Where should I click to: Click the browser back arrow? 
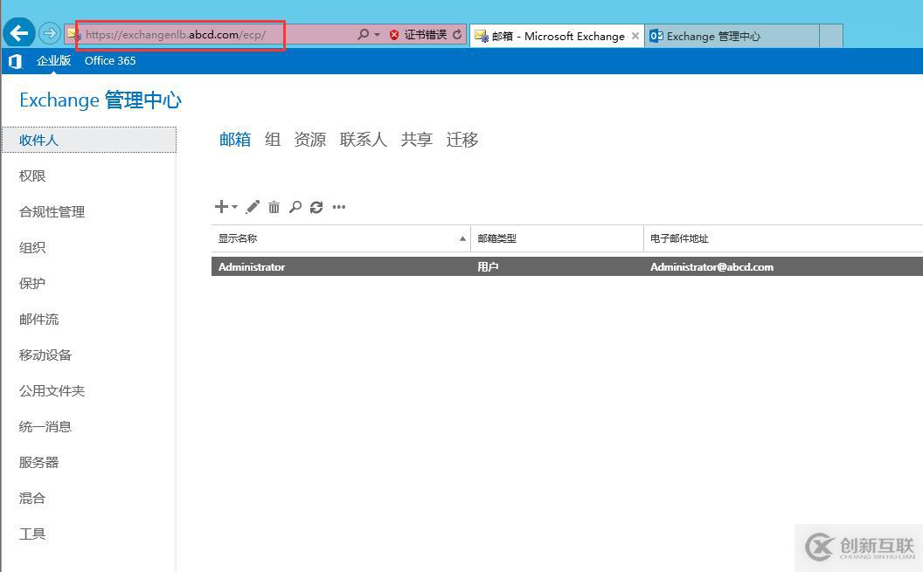(x=18, y=33)
